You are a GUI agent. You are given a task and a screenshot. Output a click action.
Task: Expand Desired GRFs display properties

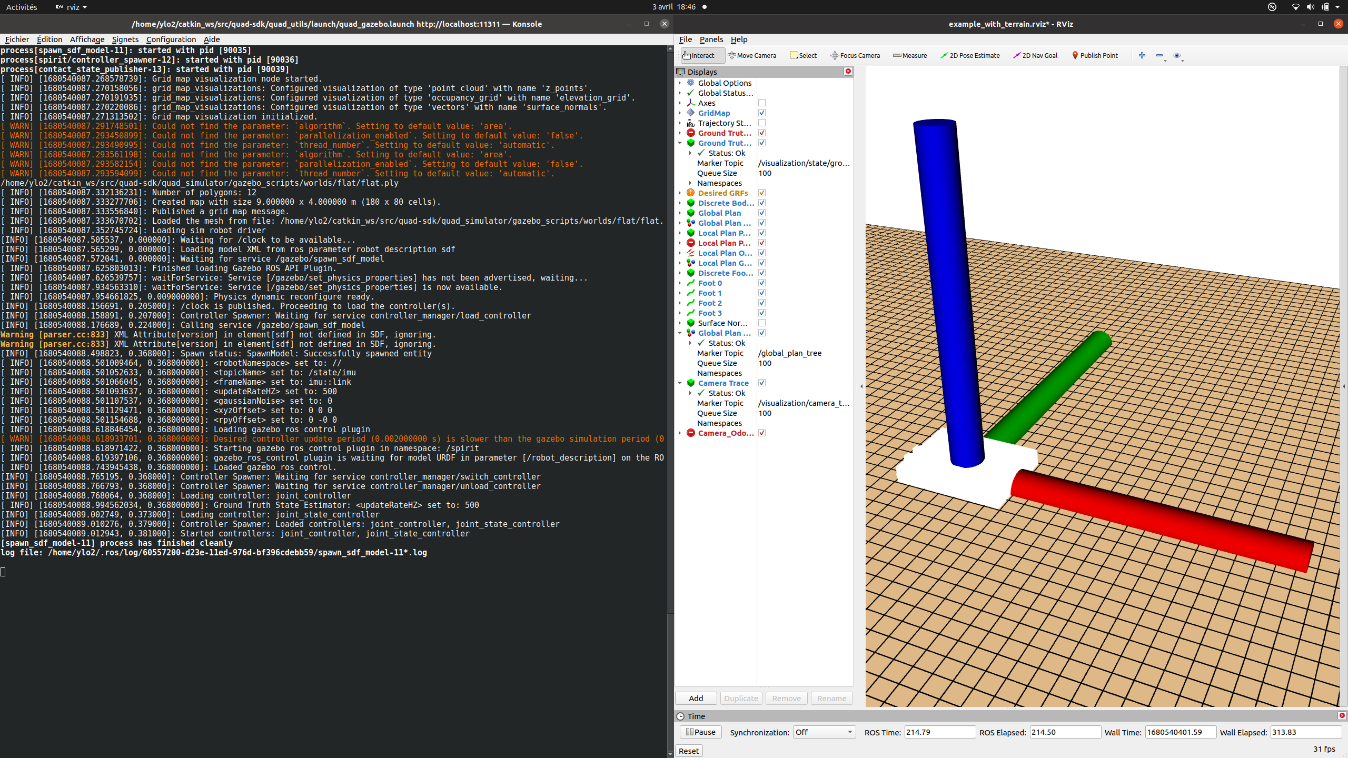tap(680, 193)
